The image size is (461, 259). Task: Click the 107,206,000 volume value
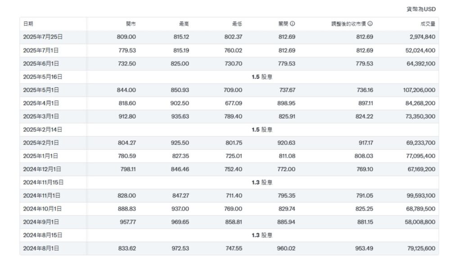[419, 90]
